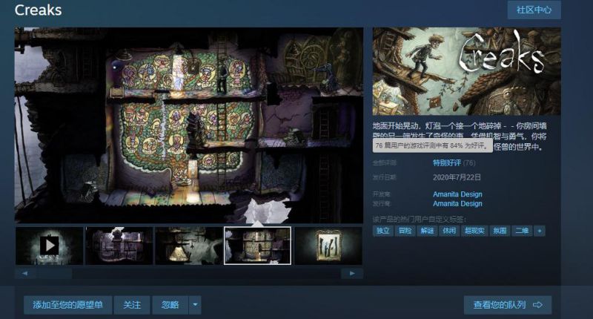593x319 pixels.
Task: Open 查看您的队列 discovery queue
Action: [508, 305]
